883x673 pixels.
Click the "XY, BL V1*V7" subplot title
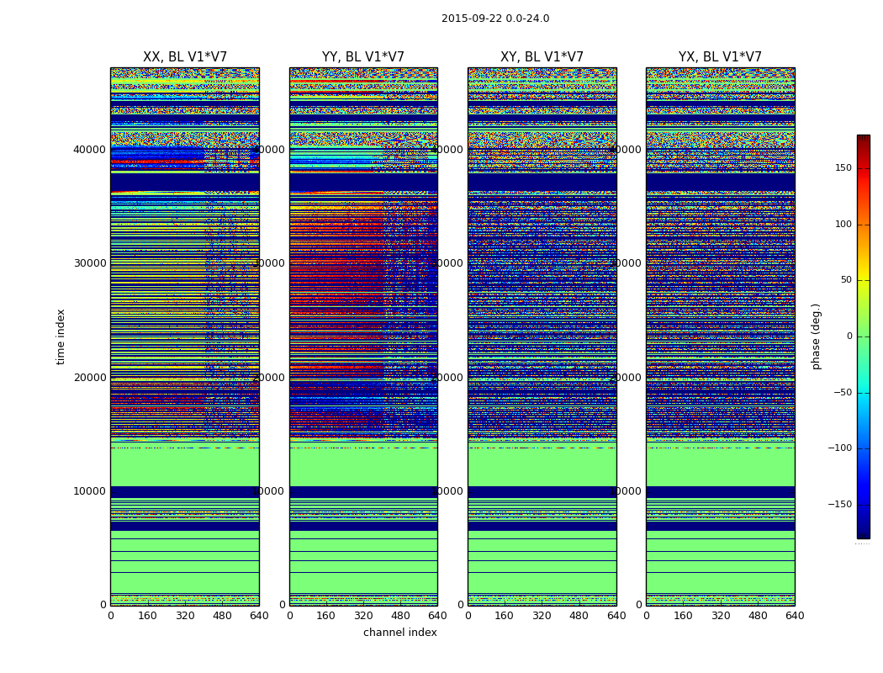pyautogui.click(x=542, y=57)
